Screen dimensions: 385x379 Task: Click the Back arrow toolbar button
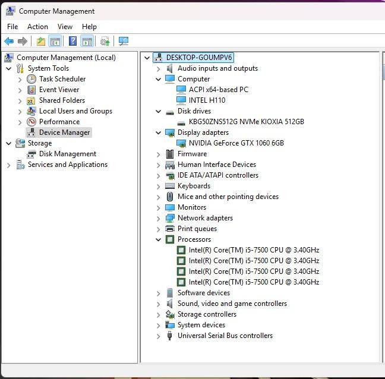pos(9,41)
